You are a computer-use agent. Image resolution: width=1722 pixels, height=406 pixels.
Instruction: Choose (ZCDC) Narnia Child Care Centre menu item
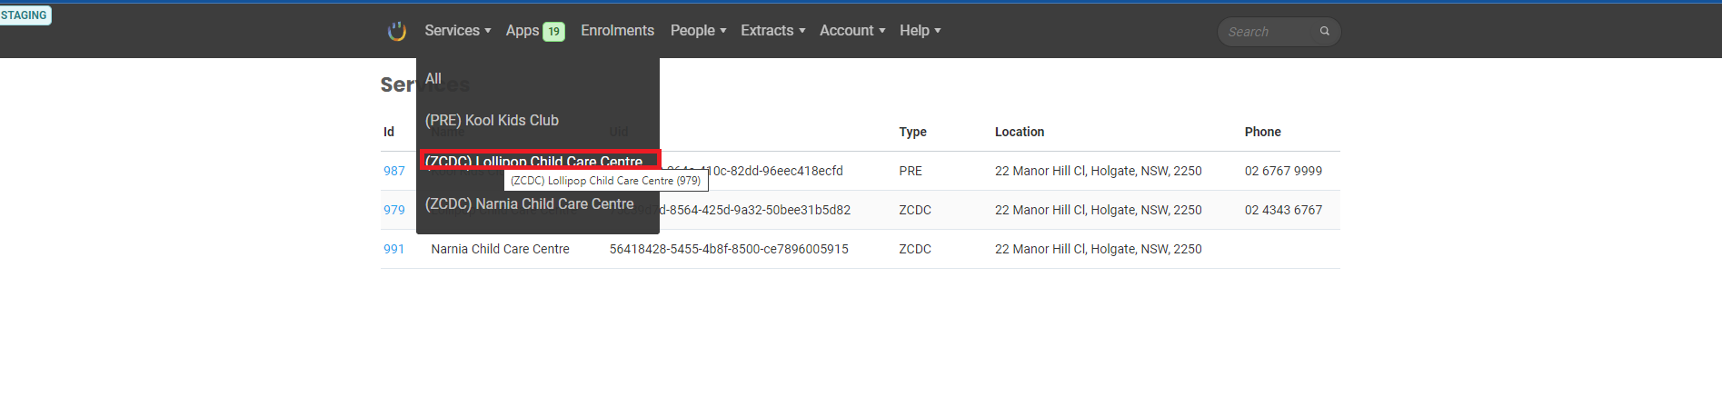click(530, 204)
